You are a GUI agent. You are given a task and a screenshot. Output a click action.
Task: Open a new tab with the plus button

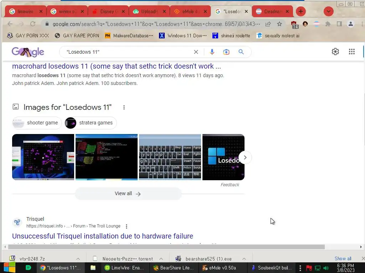tap(301, 11)
